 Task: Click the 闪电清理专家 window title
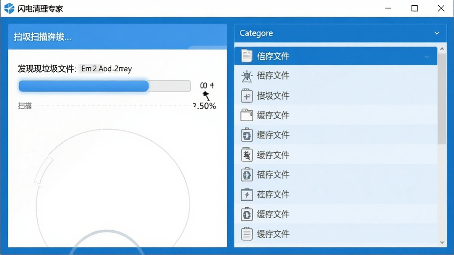pyautogui.click(x=40, y=9)
